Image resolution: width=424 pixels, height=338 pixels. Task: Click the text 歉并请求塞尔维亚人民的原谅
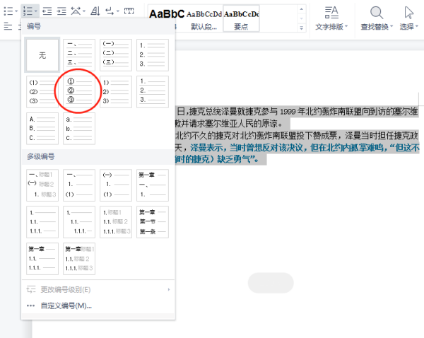click(228, 124)
